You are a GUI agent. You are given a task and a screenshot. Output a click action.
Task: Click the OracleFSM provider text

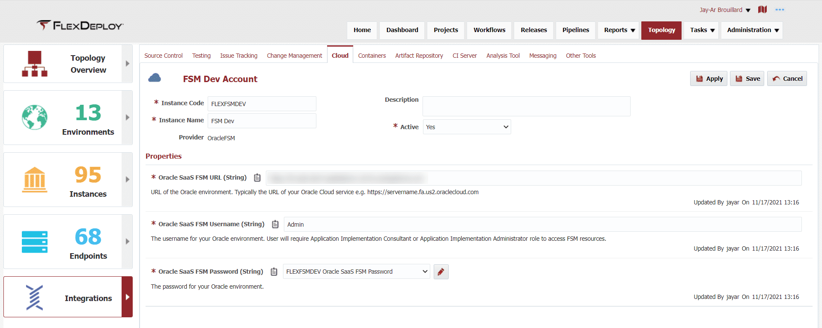221,138
